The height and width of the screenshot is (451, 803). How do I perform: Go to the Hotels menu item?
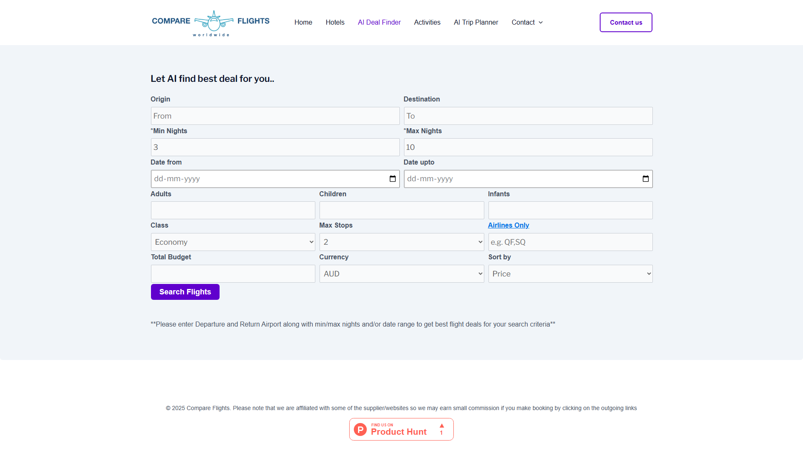point(335,23)
